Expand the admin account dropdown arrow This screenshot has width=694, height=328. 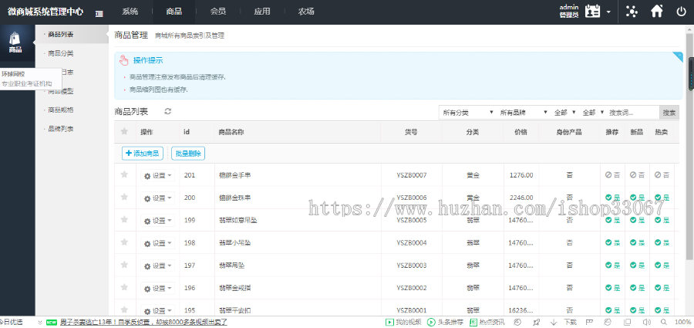pos(608,12)
